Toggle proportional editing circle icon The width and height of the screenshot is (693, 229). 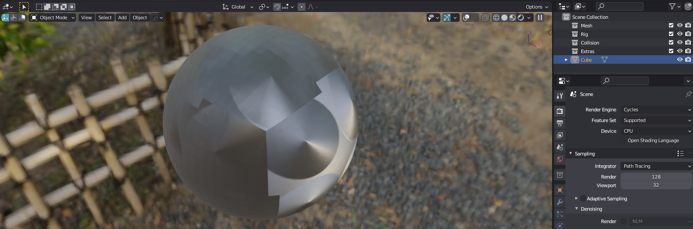pyautogui.click(x=302, y=7)
